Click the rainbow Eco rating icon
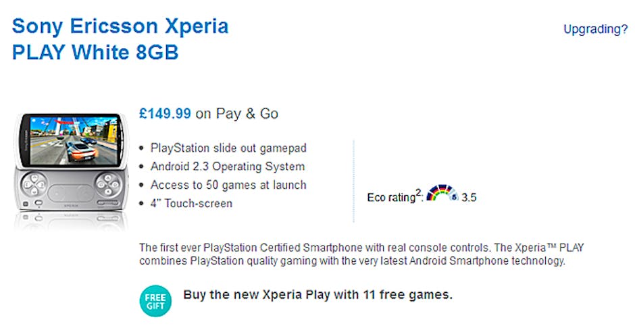Screen dimensions: 635x334 [x=442, y=194]
